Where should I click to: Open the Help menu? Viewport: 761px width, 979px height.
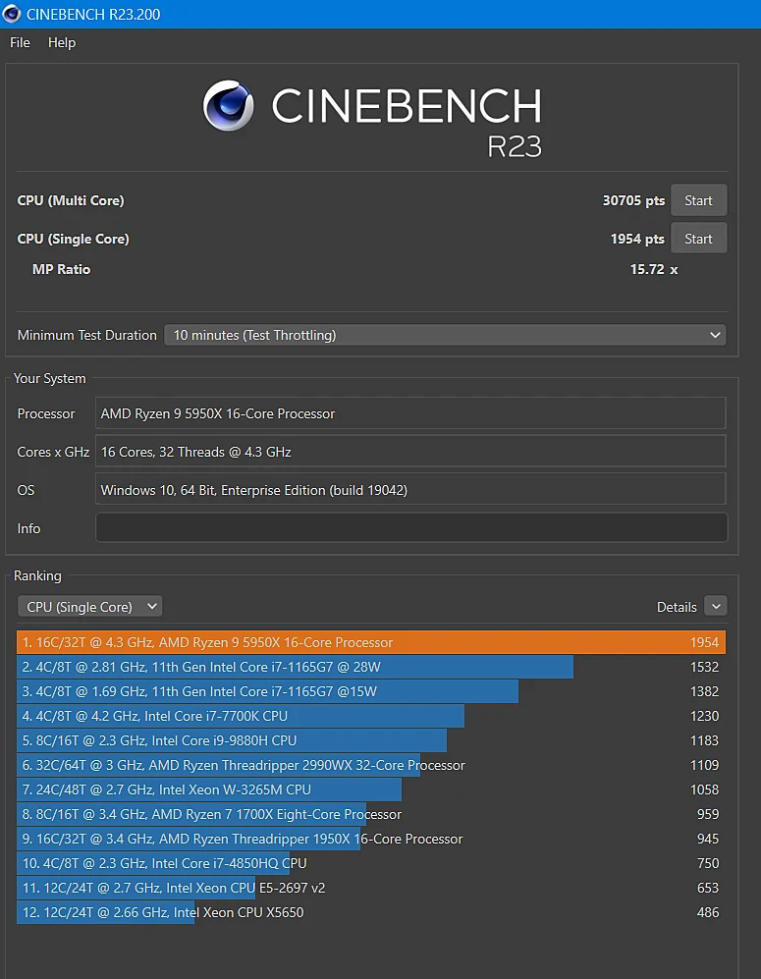click(62, 42)
